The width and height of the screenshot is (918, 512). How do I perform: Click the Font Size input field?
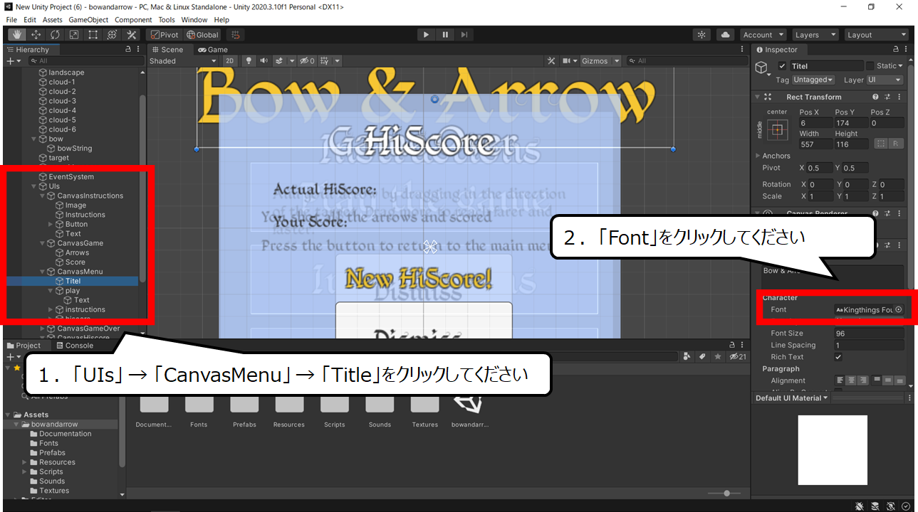pyautogui.click(x=869, y=333)
